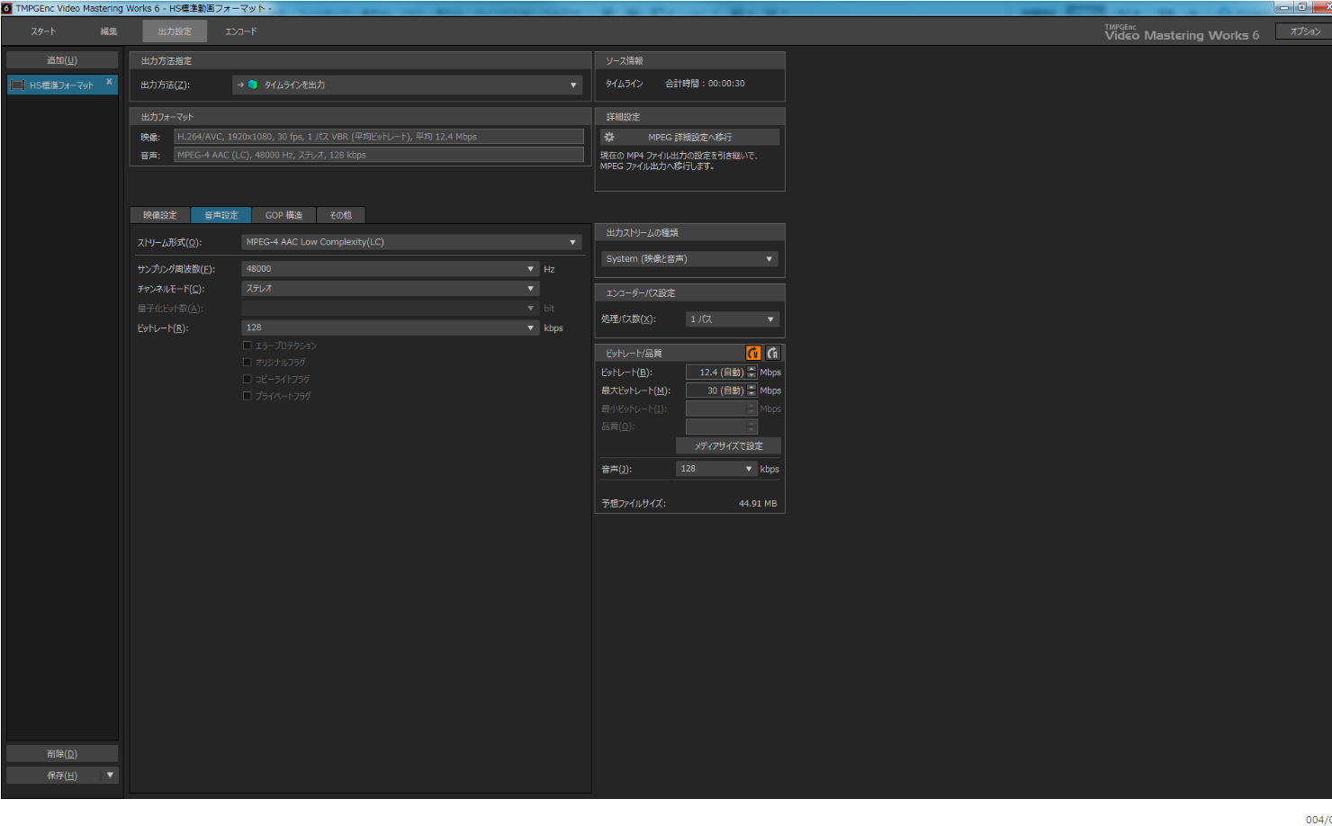This screenshot has height=826, width=1332.
Task: Open 出力方法 dropdown
Action: (407, 85)
